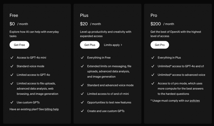Open the billing help link

[52, 109]
